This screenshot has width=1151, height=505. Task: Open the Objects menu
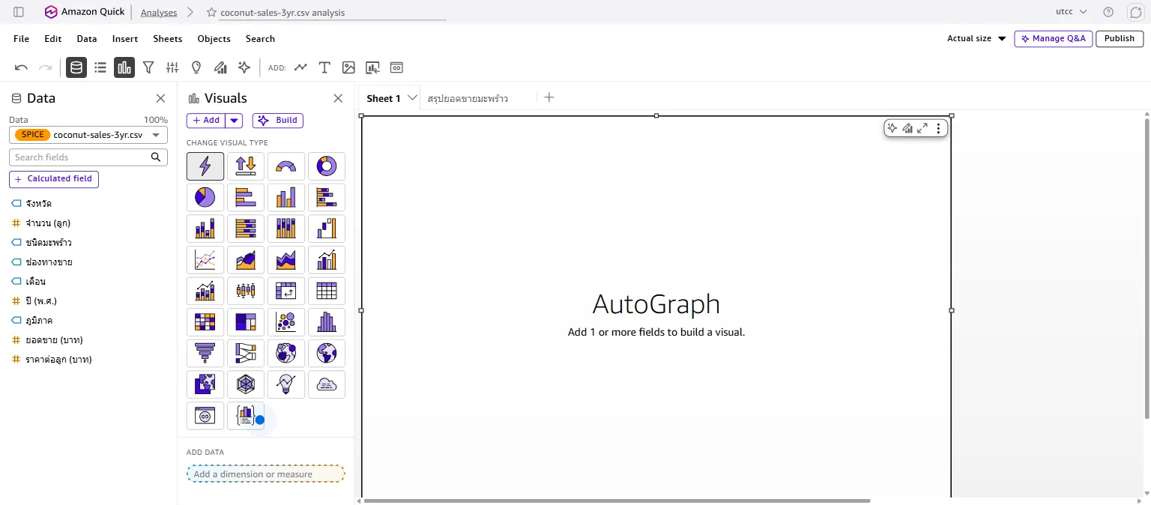point(214,38)
